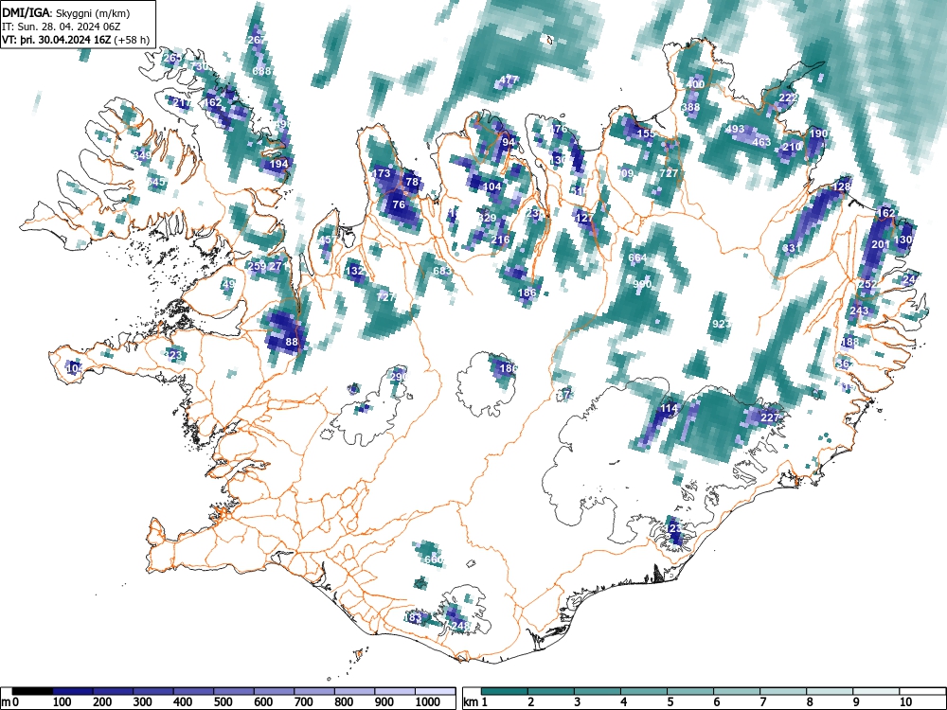This screenshot has width=947, height=710.
Task: Click the map value '329'
Action: tap(487, 218)
